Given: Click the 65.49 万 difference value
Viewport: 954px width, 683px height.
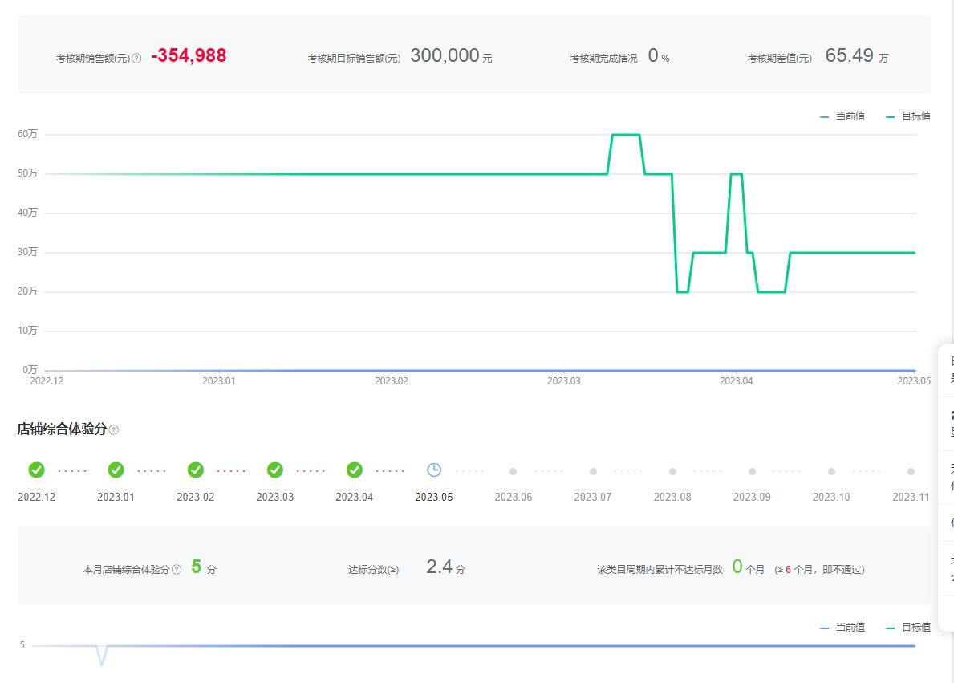Looking at the screenshot, I should click(x=857, y=55).
